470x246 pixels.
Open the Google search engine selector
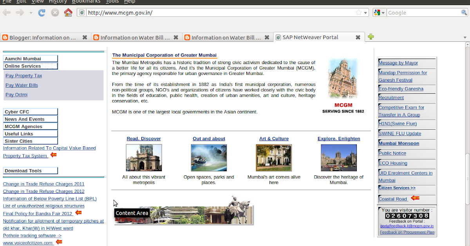[379, 12]
